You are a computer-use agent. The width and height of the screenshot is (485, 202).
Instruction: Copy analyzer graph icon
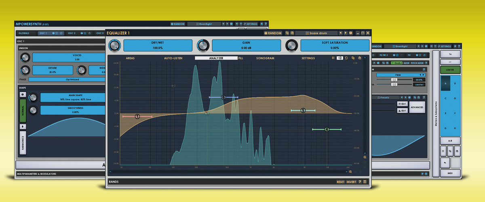353,58
